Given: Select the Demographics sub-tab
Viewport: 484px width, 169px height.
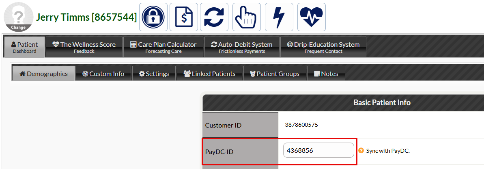Looking at the screenshot, I should pyautogui.click(x=43, y=74).
